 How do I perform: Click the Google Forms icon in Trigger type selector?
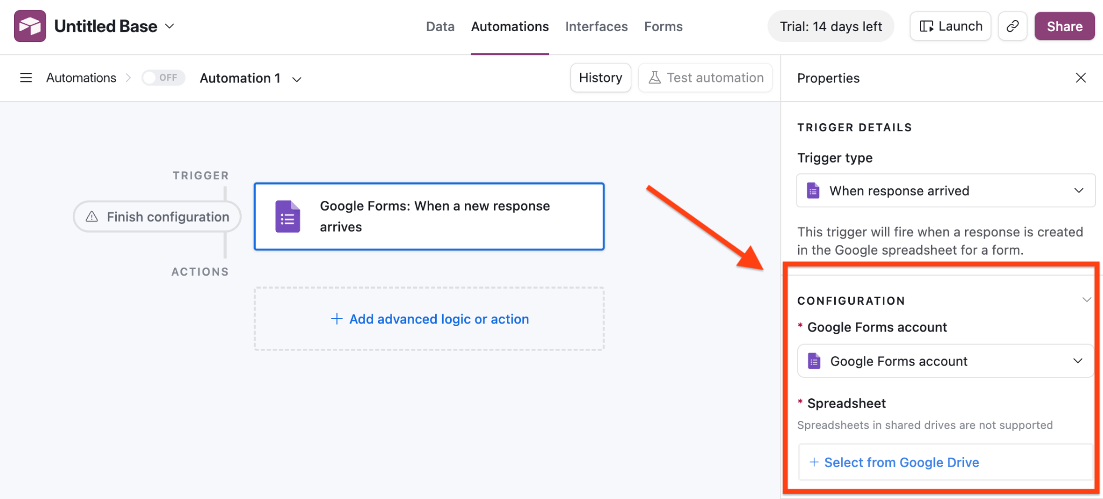coord(812,191)
